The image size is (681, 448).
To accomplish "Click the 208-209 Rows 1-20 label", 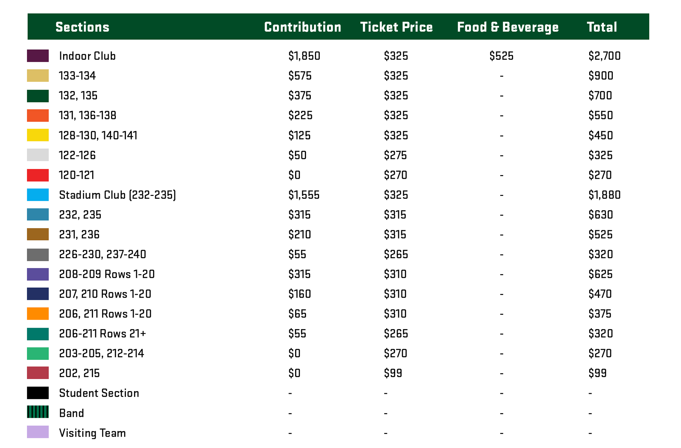I will point(107,274).
